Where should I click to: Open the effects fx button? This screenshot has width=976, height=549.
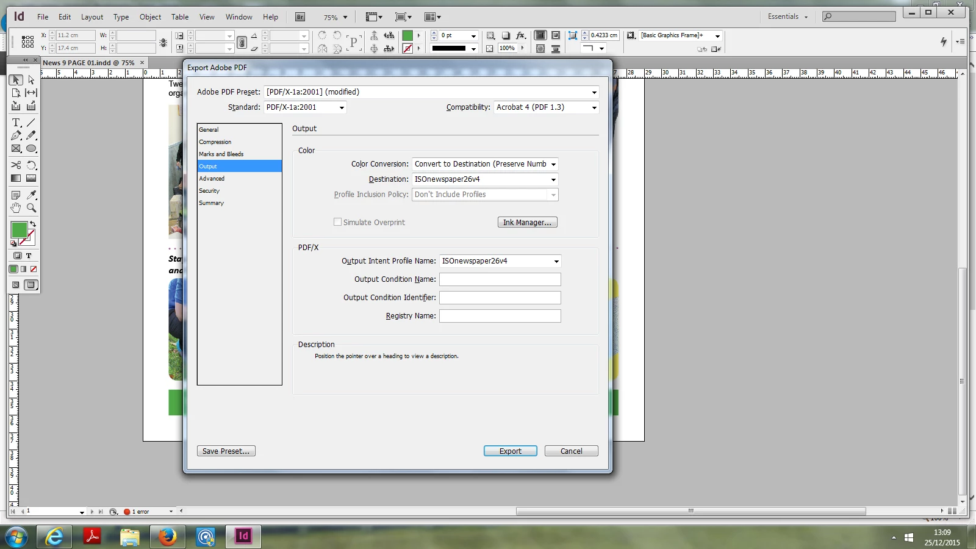tap(520, 35)
